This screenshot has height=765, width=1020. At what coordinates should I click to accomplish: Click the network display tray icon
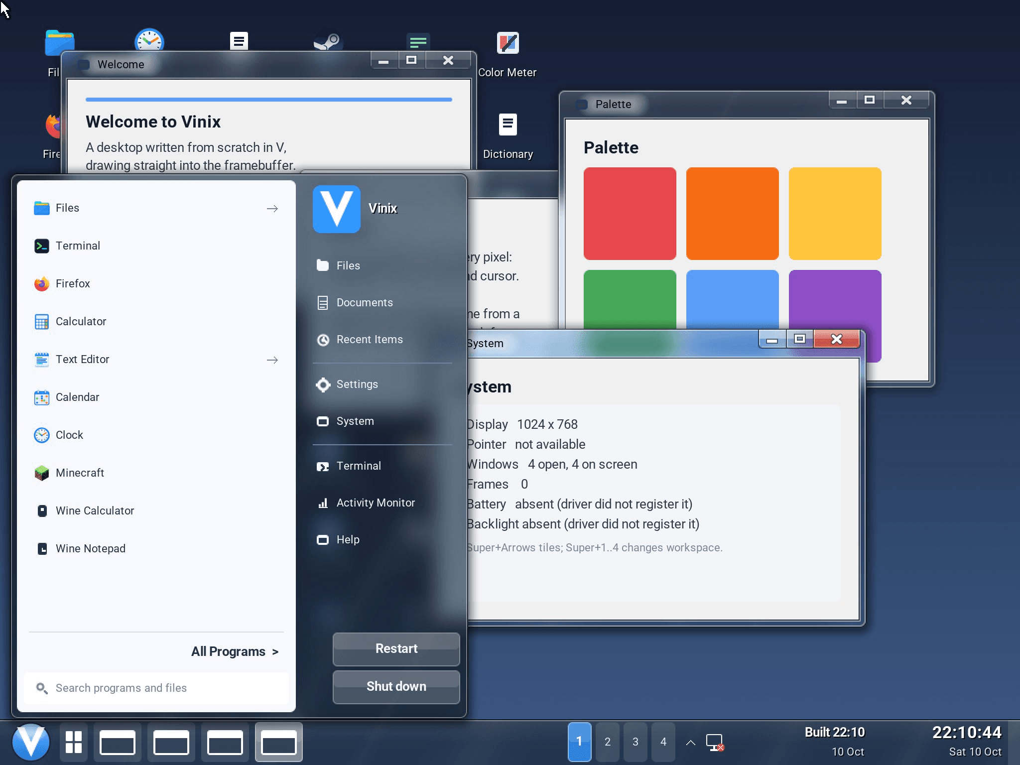coord(715,742)
